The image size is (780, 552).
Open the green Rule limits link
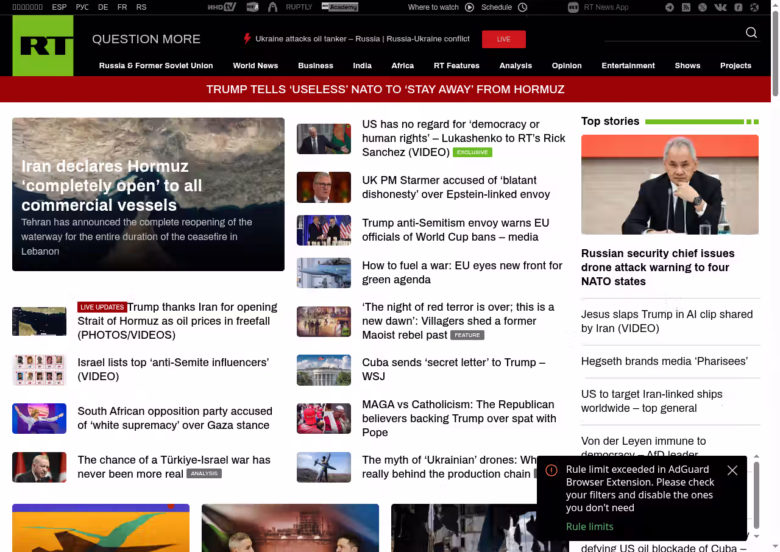pos(589,526)
